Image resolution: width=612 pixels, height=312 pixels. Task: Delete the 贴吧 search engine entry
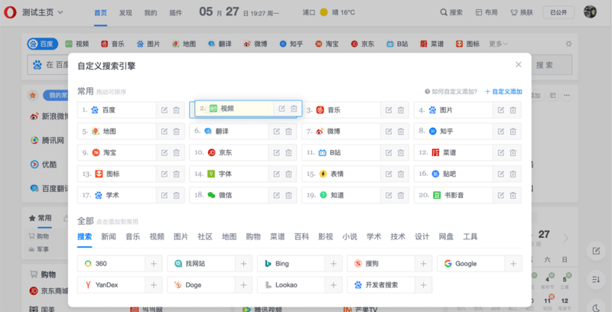click(513, 174)
